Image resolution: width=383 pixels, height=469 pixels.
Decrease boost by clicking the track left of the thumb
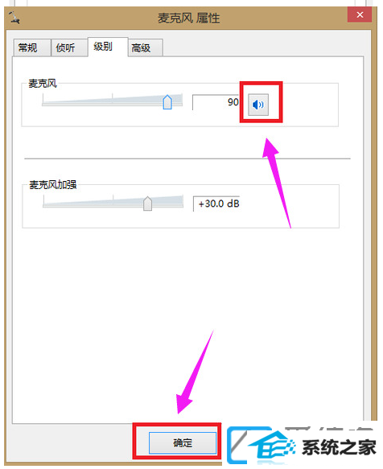click(93, 205)
